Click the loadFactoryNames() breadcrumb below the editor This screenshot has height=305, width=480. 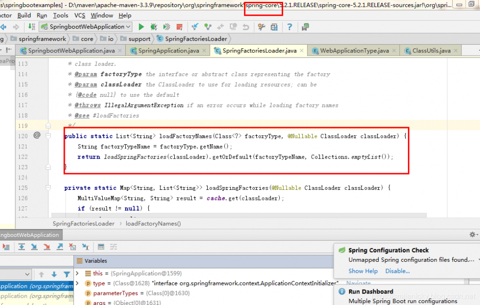click(x=153, y=223)
